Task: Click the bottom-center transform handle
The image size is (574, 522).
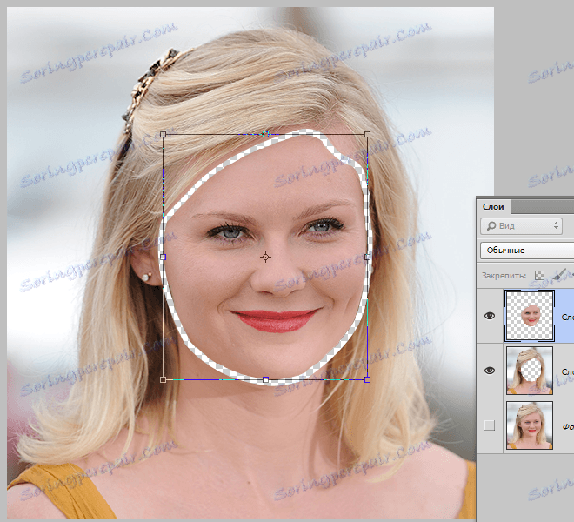Action: pyautogui.click(x=266, y=379)
